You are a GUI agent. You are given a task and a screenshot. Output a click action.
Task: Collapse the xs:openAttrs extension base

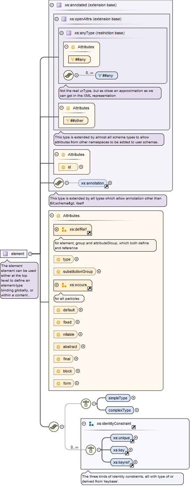[56, 19]
